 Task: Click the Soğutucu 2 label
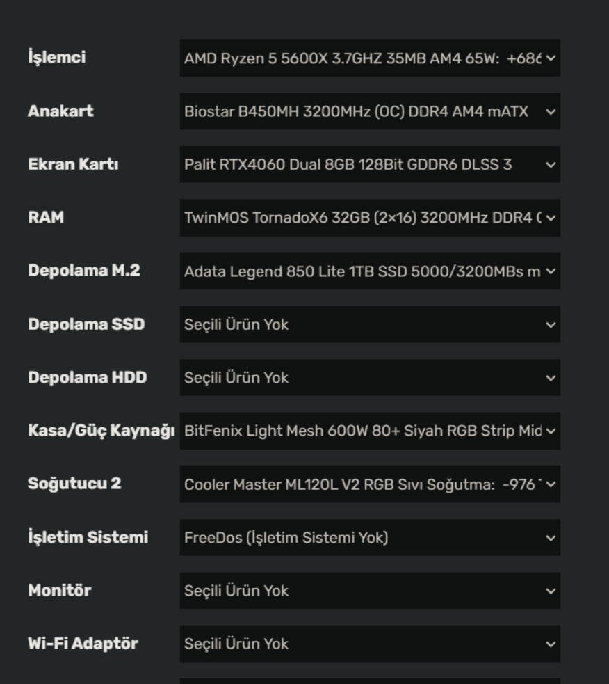[74, 484]
